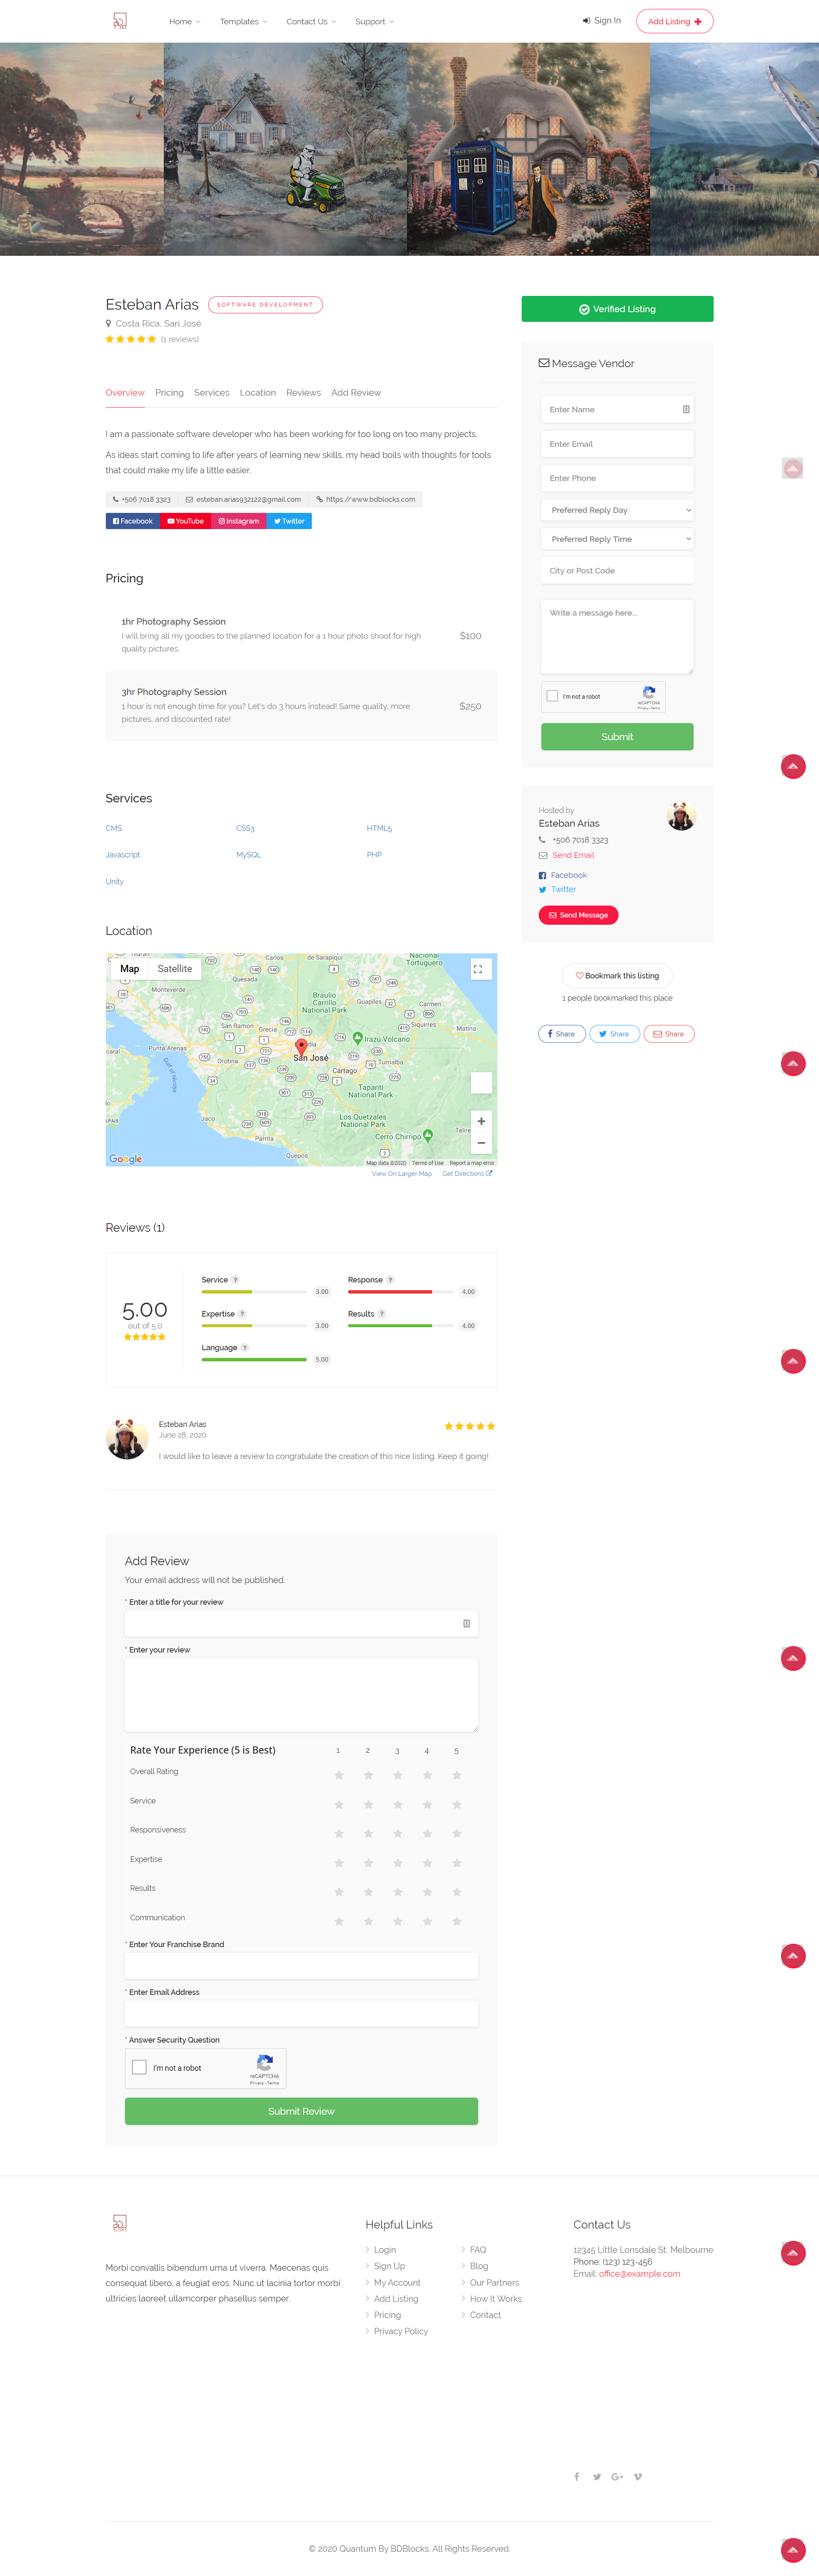Open the Send Email host link
This screenshot has width=819, height=2576.
click(x=573, y=855)
